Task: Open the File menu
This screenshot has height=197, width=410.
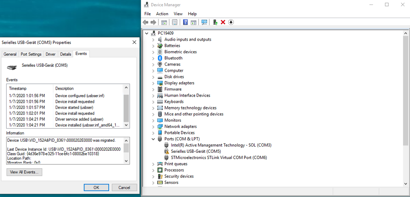Action: [147, 14]
